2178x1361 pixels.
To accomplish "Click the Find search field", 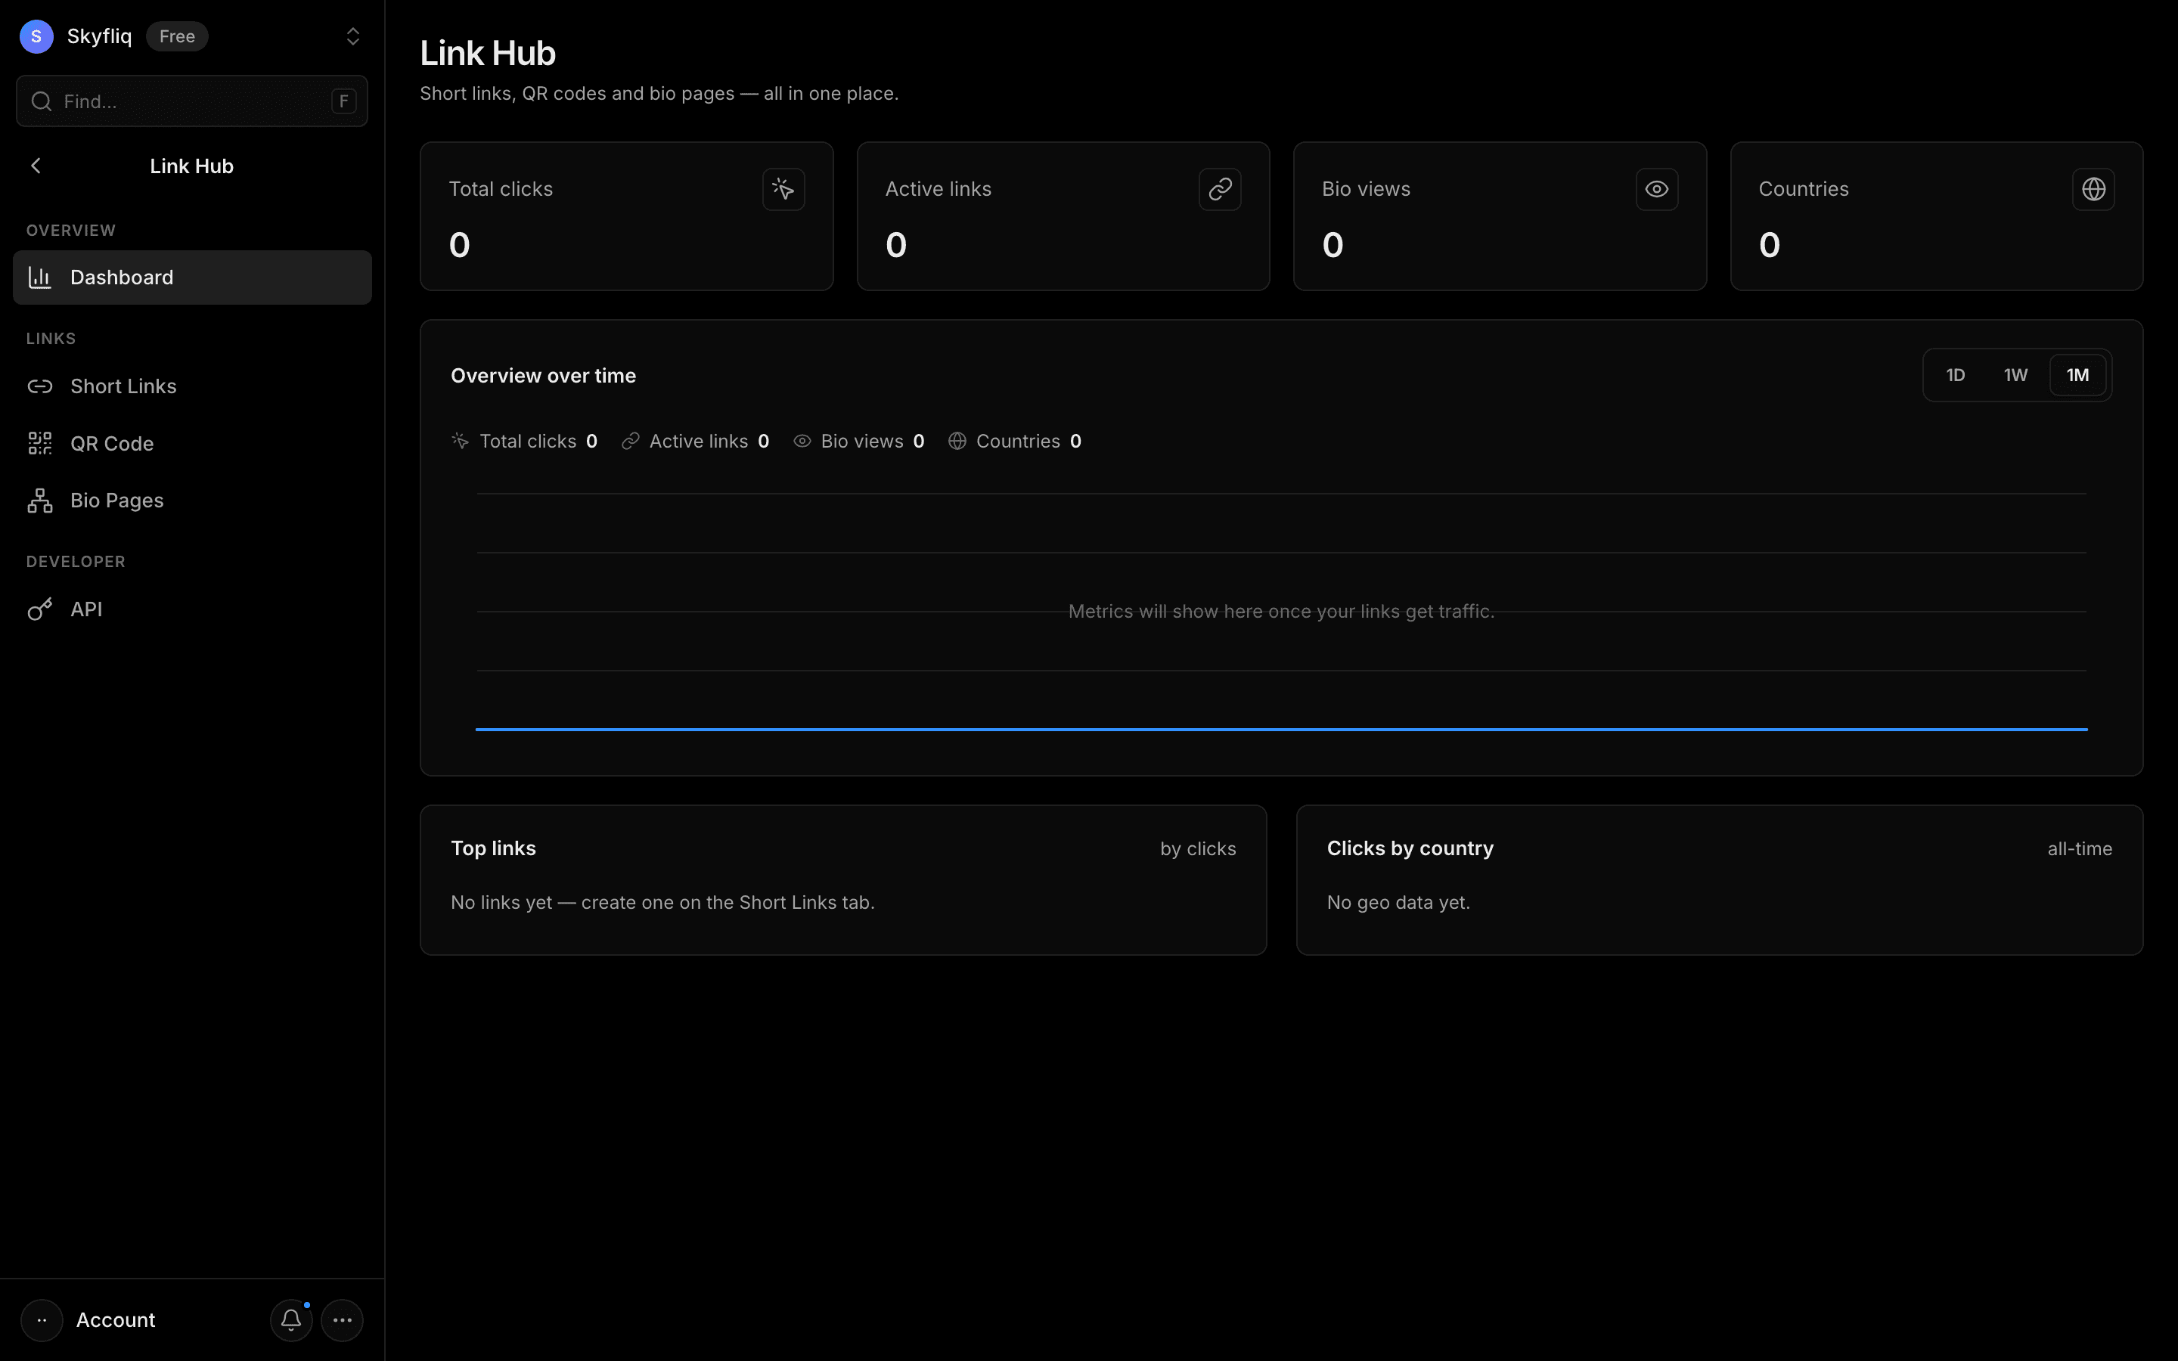I will [x=191, y=101].
